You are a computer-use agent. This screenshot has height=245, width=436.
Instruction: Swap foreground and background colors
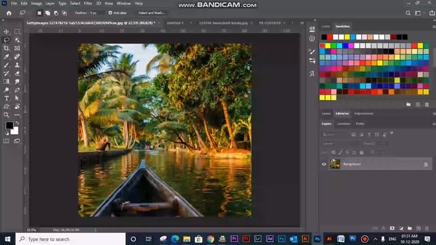coord(17,122)
